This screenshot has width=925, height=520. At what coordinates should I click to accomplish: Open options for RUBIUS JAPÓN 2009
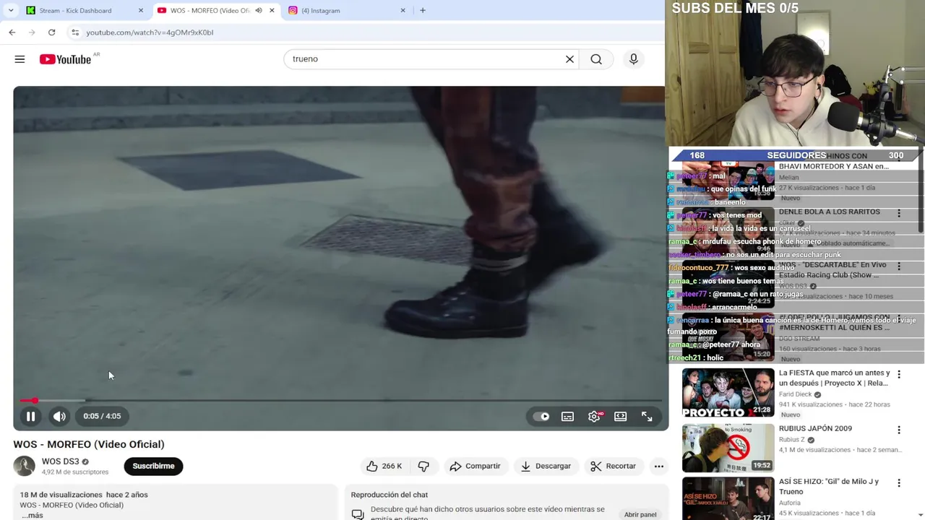(899, 430)
